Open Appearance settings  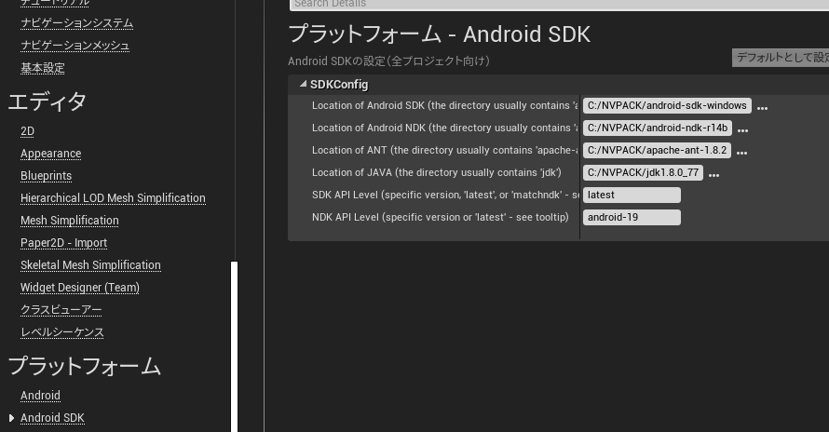pos(50,154)
